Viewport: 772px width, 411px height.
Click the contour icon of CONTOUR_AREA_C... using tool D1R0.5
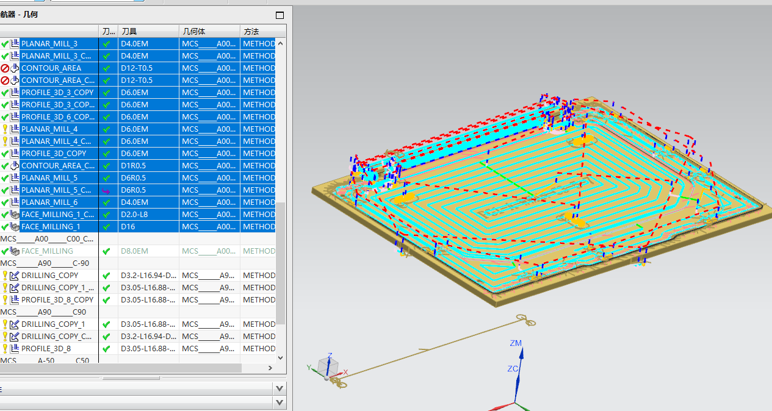pos(15,166)
